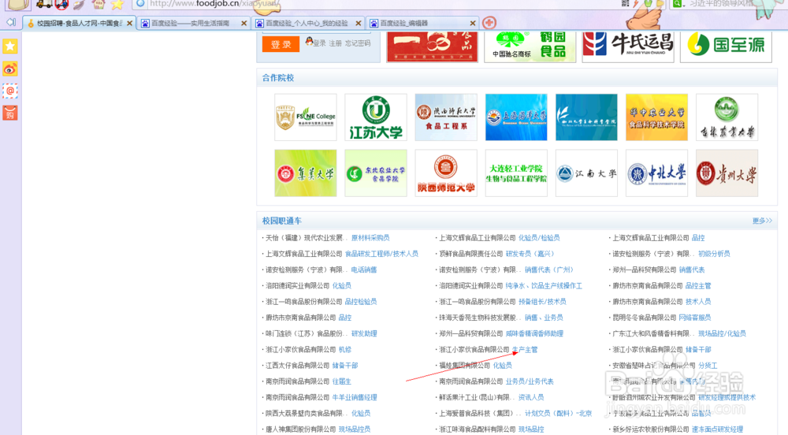Close the 百度经验_编辑器 tab
Image resolution: width=788 pixels, height=435 pixels.
(x=472, y=23)
